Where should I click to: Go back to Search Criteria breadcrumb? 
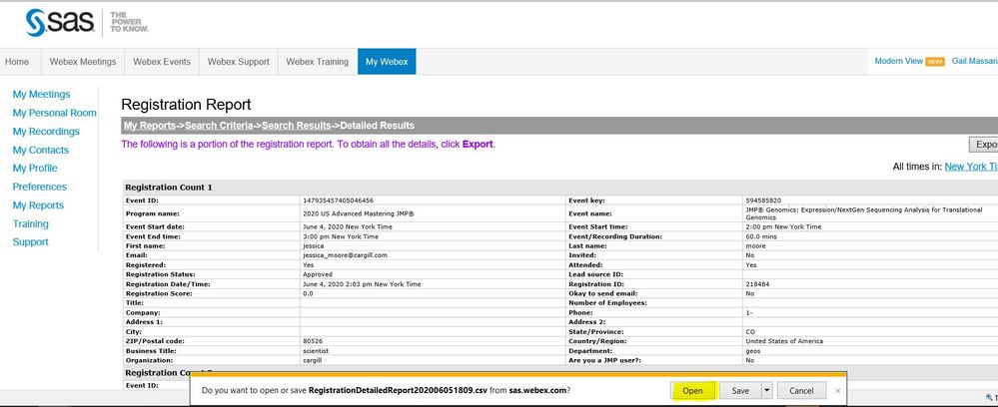pos(219,126)
